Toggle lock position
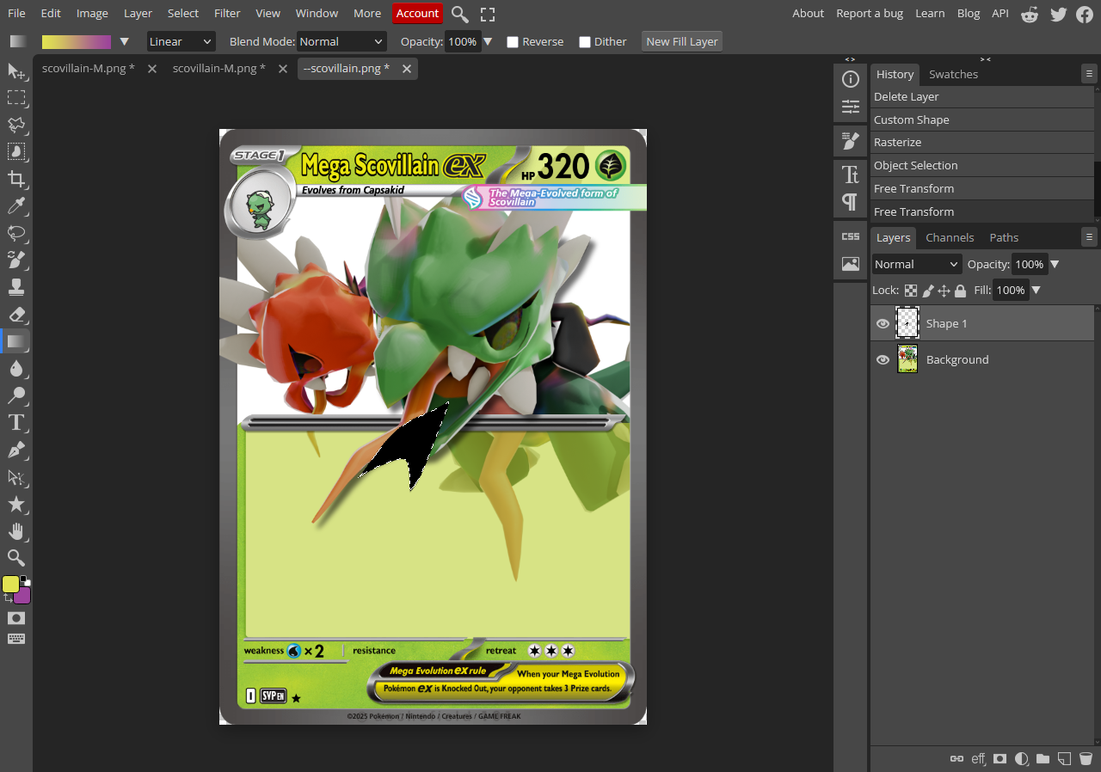Viewport: 1101px width, 772px height. pos(944,291)
